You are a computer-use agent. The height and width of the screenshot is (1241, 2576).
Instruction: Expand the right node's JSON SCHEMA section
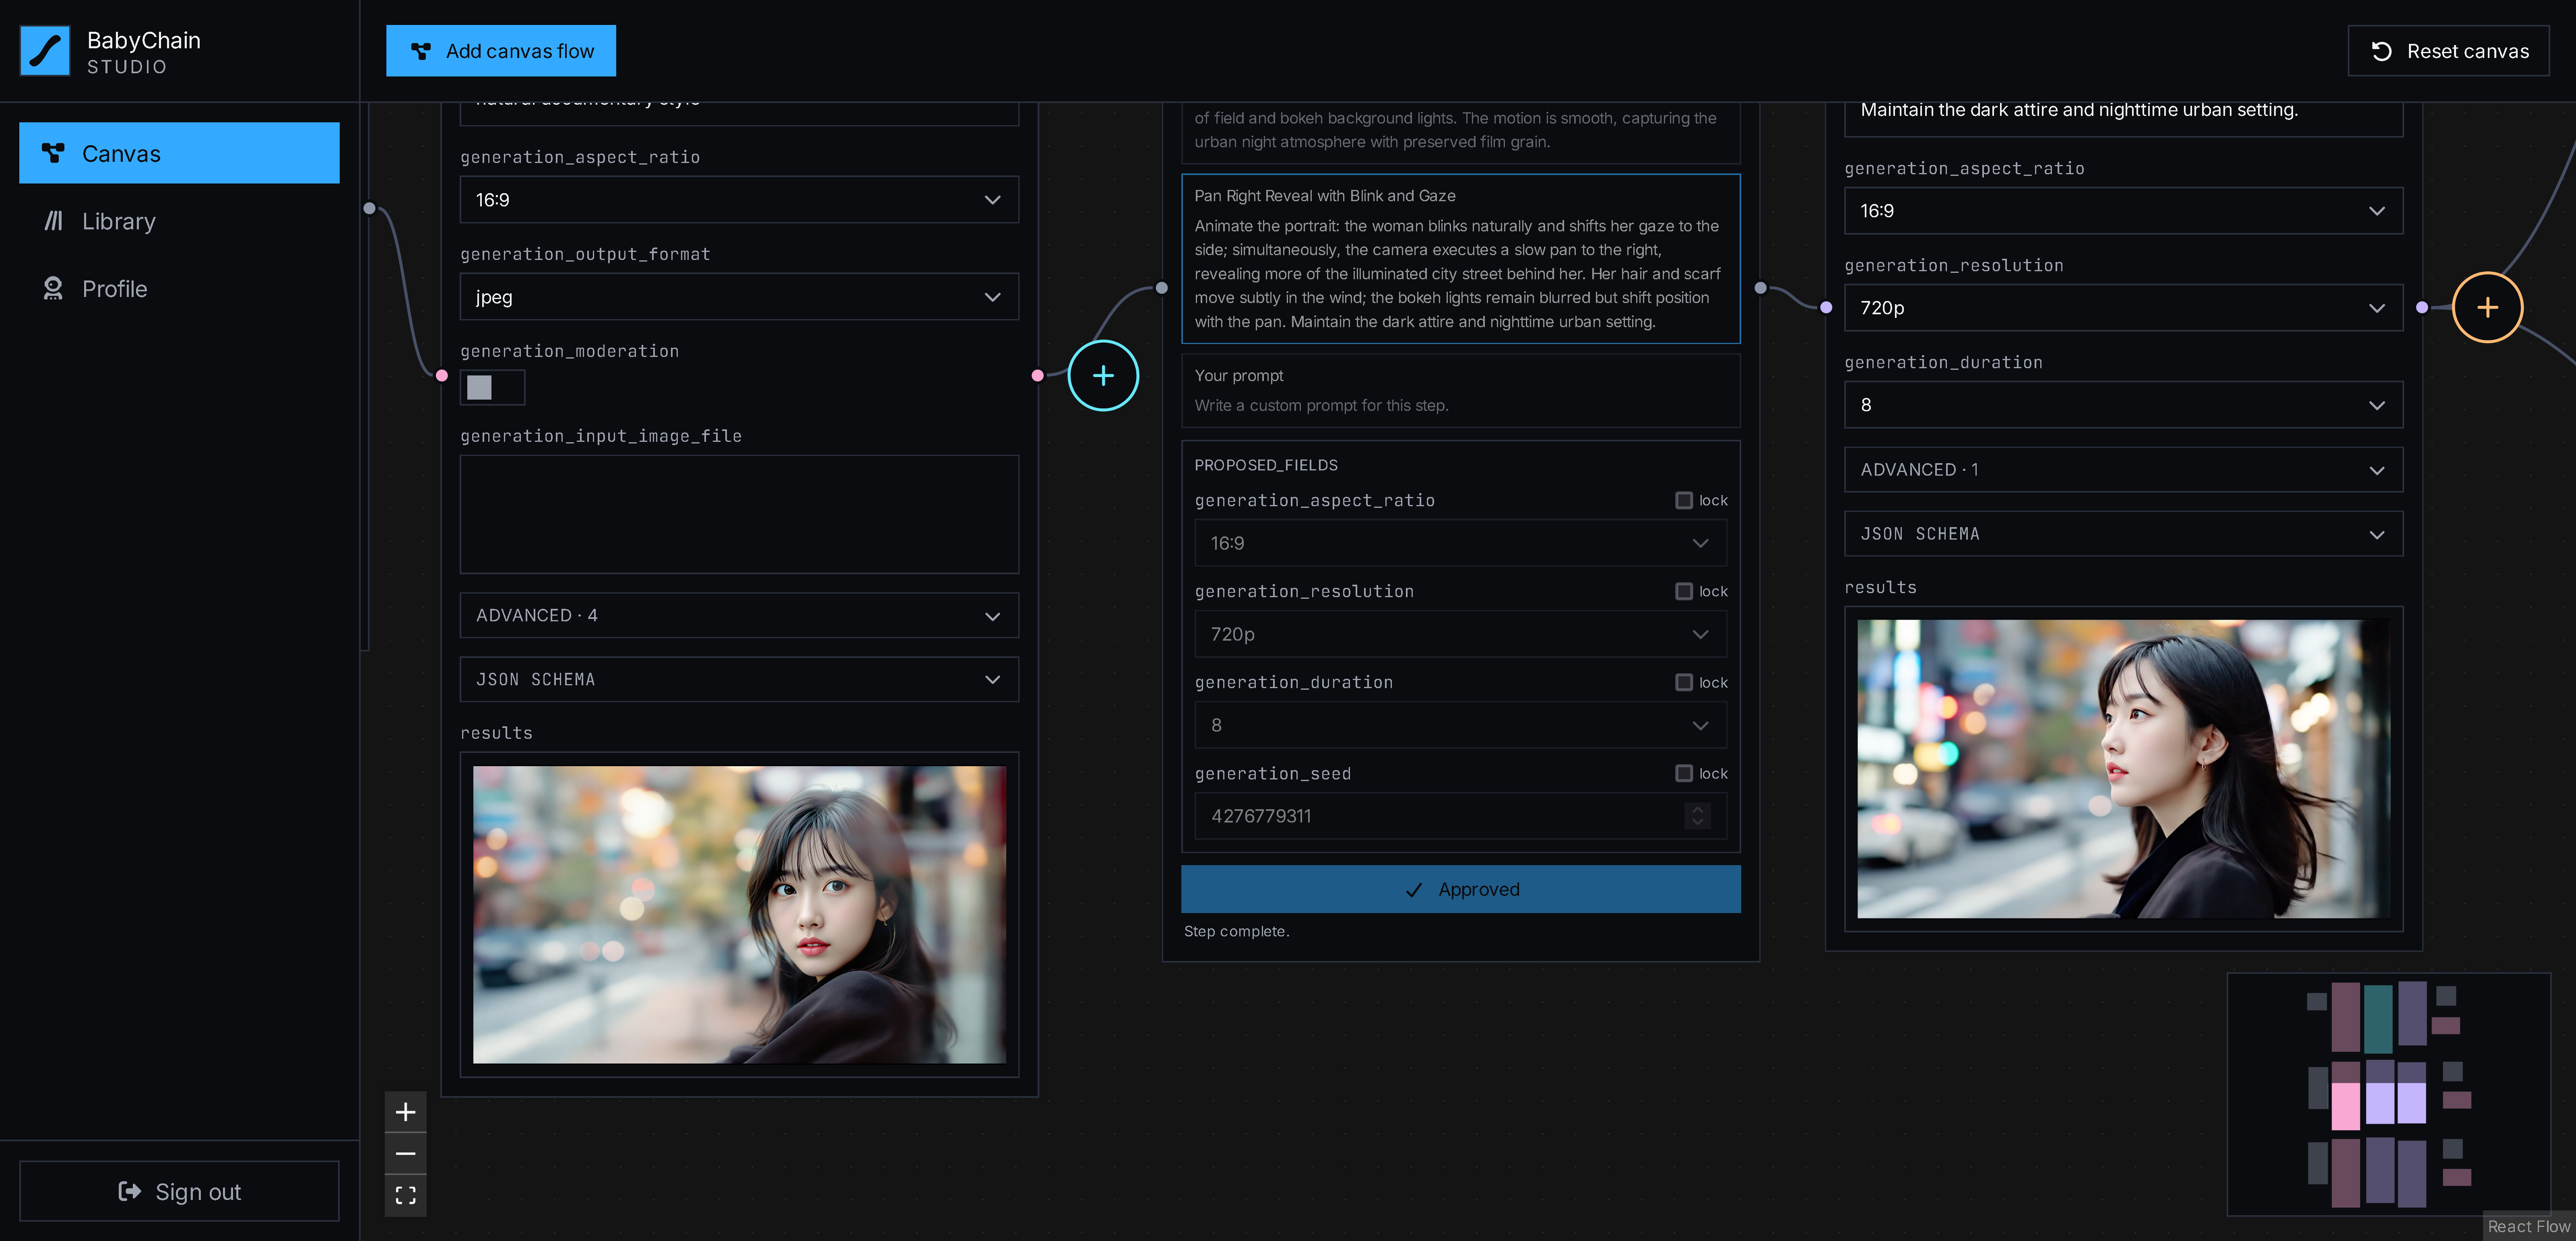[x=2123, y=534]
